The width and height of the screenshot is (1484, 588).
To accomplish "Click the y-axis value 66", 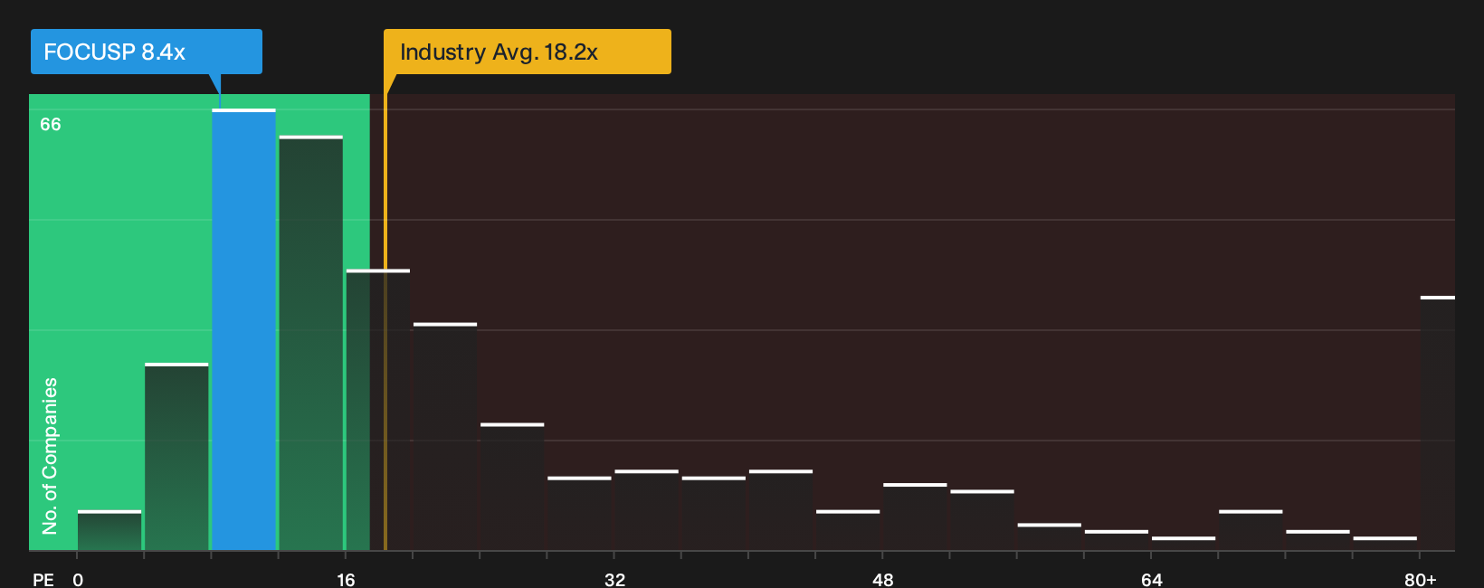I will point(51,124).
